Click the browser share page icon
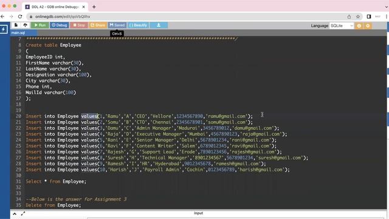389x219 pixels. pyautogui.click(x=349, y=16)
